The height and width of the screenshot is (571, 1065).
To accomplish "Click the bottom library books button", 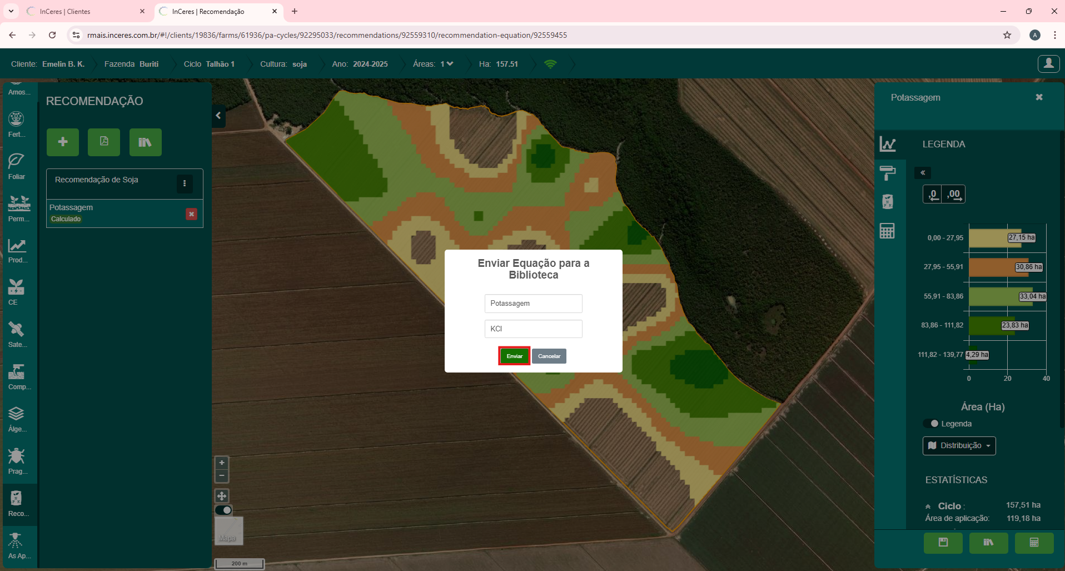I will [x=988, y=543].
